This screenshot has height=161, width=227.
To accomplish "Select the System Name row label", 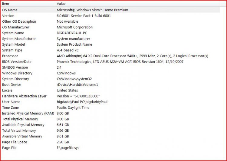I will [13, 33].
